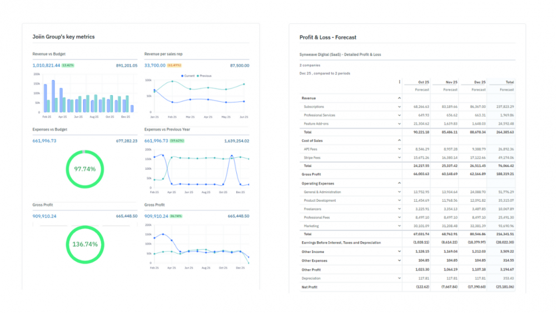
Task: Open the three-dot table options menu
Action: pyautogui.click(x=399, y=82)
